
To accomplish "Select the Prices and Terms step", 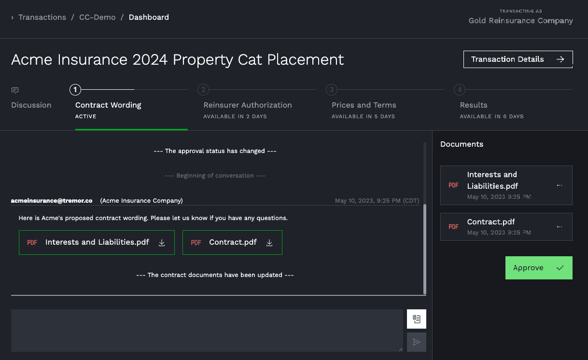I will pyautogui.click(x=364, y=105).
